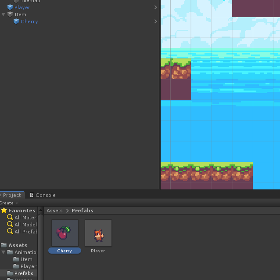Click the Player prefab name label

98,251
